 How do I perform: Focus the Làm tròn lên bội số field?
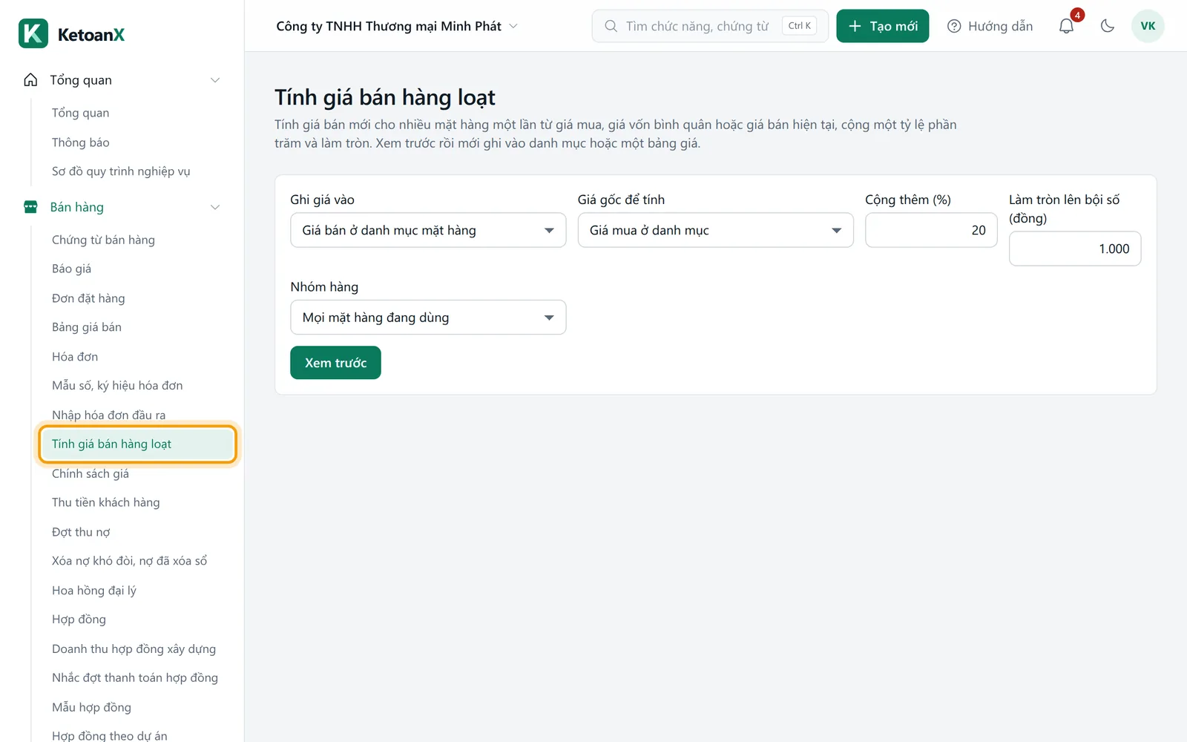point(1075,249)
